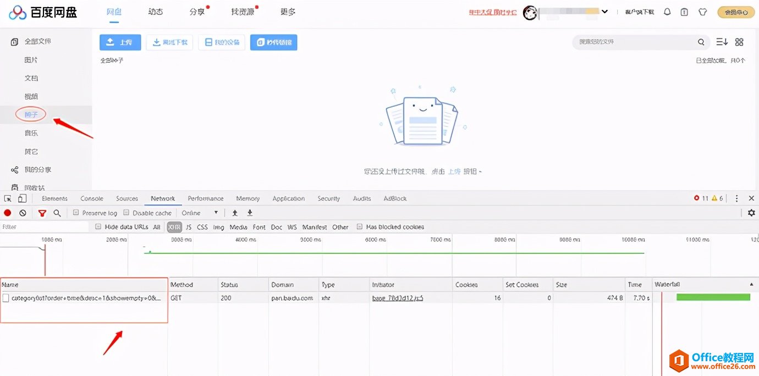The height and width of the screenshot is (376, 759).
Task: Click the notification bell icon in header
Action: coord(667,12)
